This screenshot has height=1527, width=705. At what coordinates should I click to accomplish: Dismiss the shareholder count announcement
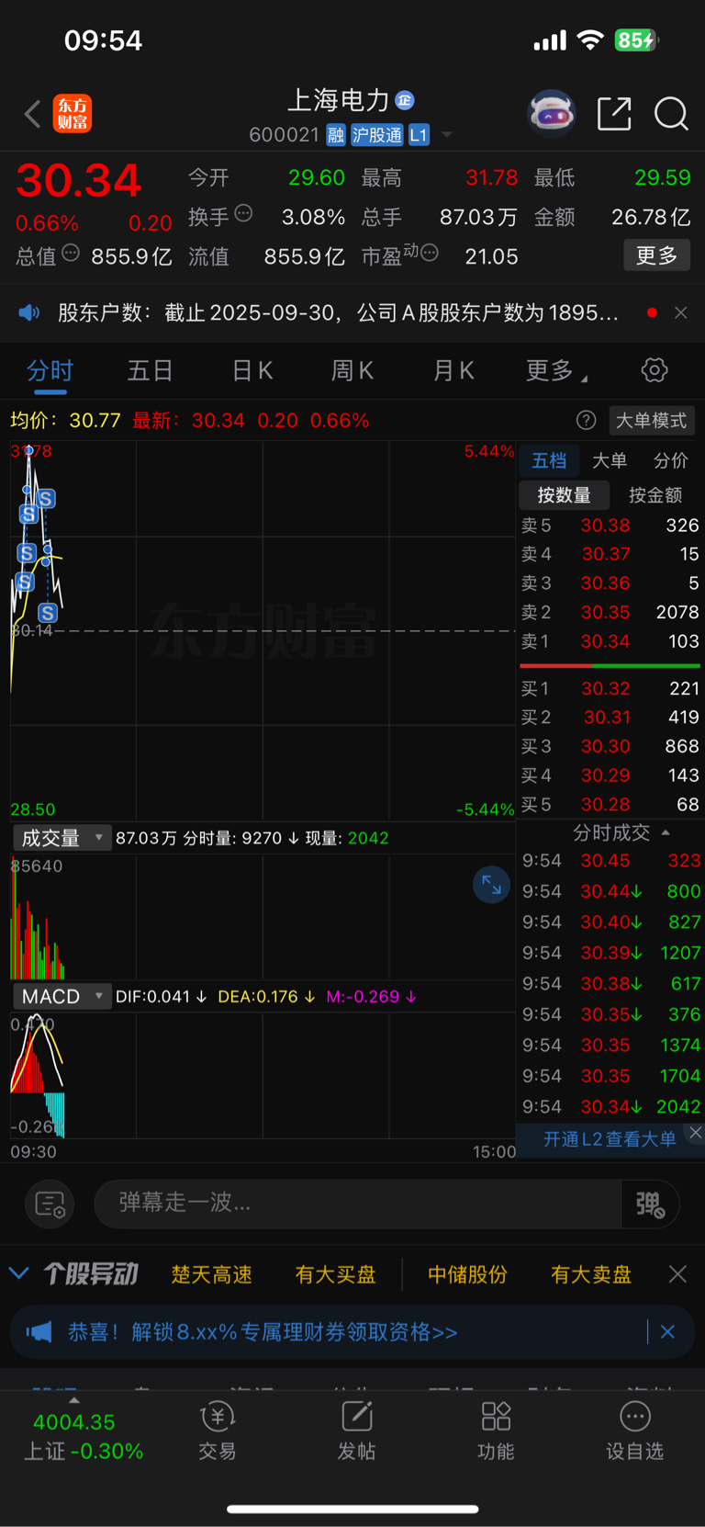coord(681,312)
